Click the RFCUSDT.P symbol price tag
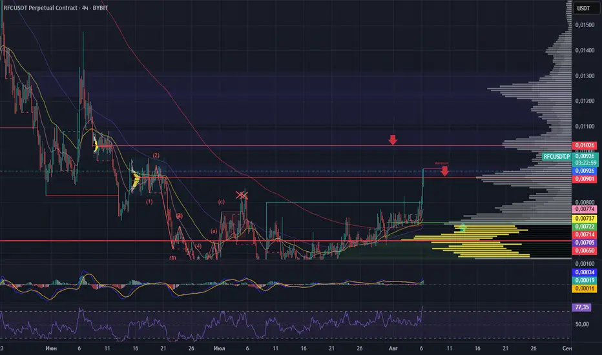 point(557,157)
